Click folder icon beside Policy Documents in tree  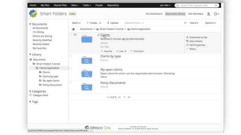pos(40,85)
